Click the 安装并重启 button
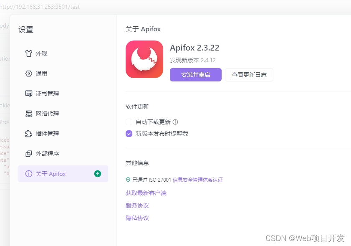This screenshot has width=351, height=246. point(196,75)
